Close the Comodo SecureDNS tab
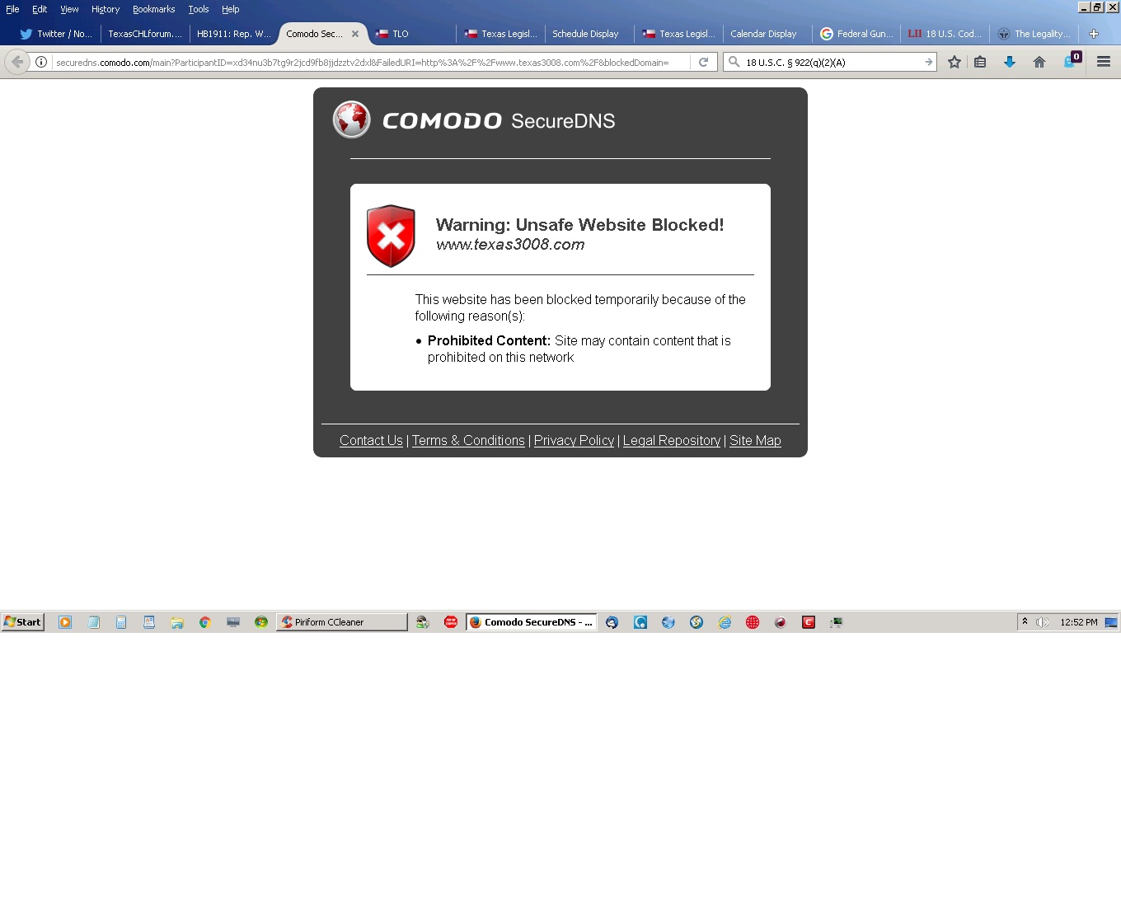 click(x=355, y=34)
